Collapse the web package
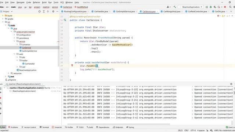The height and width of the screenshot is (132, 235). 14,54
